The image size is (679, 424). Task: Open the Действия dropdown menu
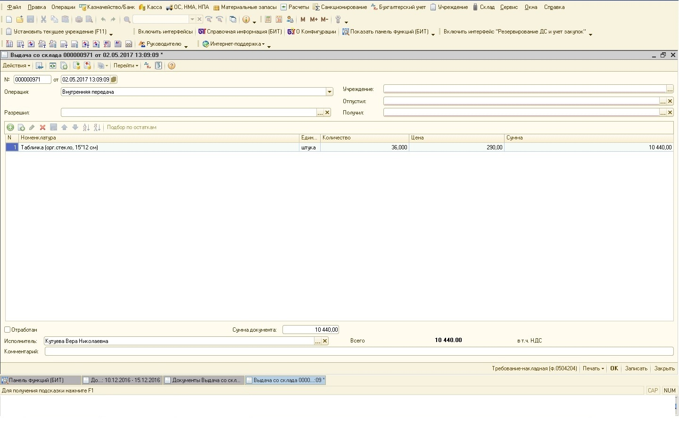(x=17, y=65)
